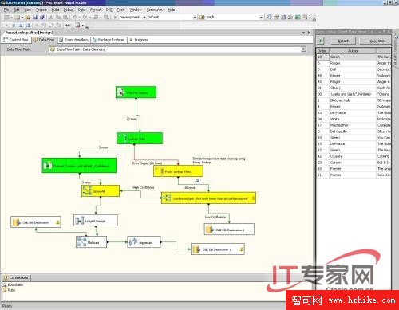Click the green continue arrow in data viewer
The image size is (399, 310).
pyautogui.click(x=321, y=41)
